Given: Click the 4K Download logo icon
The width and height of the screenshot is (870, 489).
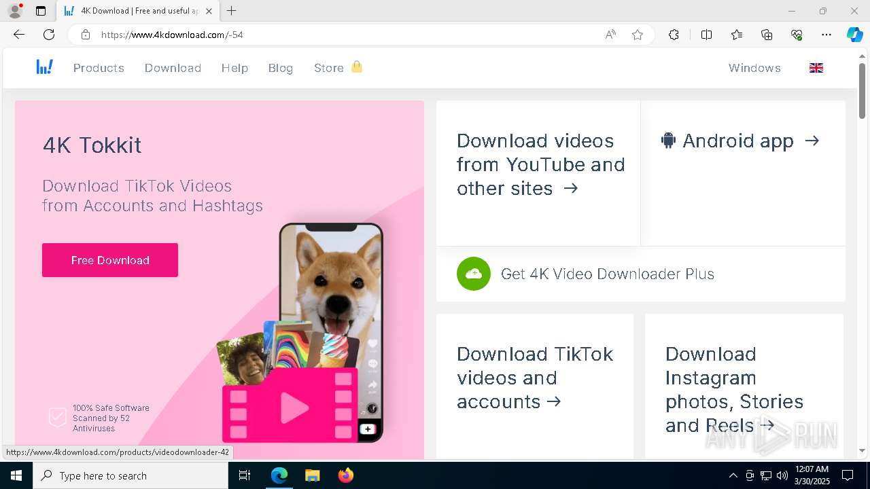Looking at the screenshot, I should click(45, 67).
